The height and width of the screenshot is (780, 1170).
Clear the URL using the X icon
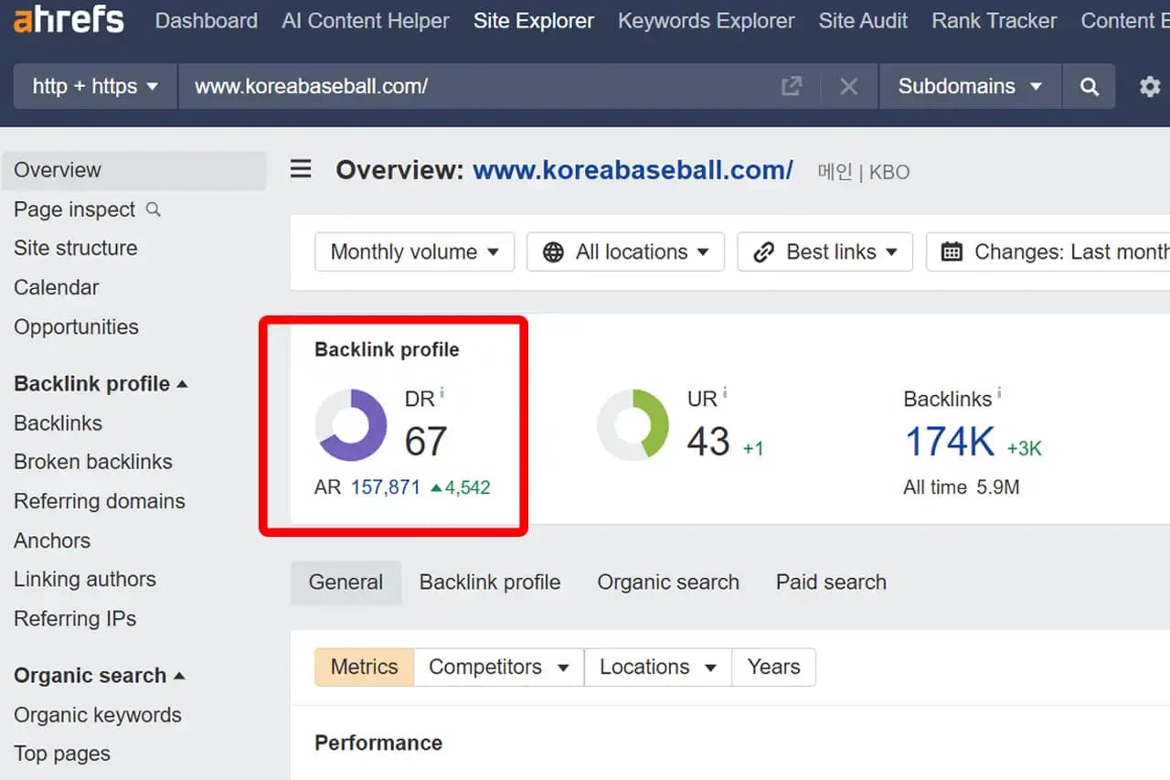pos(848,86)
